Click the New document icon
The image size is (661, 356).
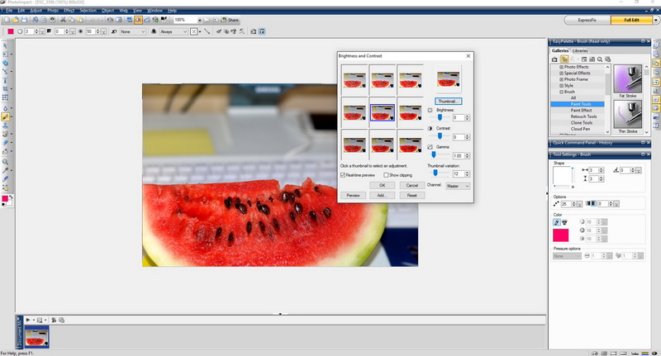(6, 19)
